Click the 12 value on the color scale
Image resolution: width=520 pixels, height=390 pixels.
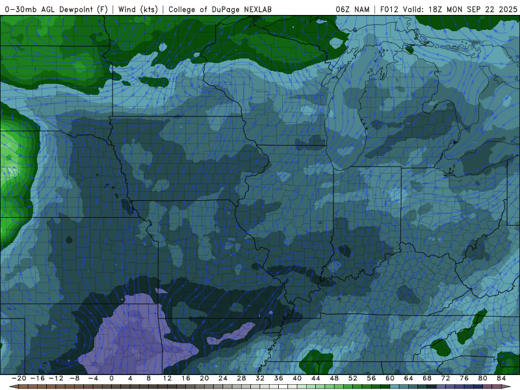coord(167,378)
